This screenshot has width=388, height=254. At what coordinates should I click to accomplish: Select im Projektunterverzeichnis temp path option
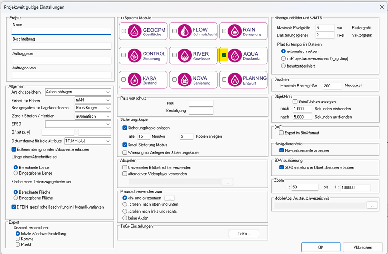click(x=283, y=58)
